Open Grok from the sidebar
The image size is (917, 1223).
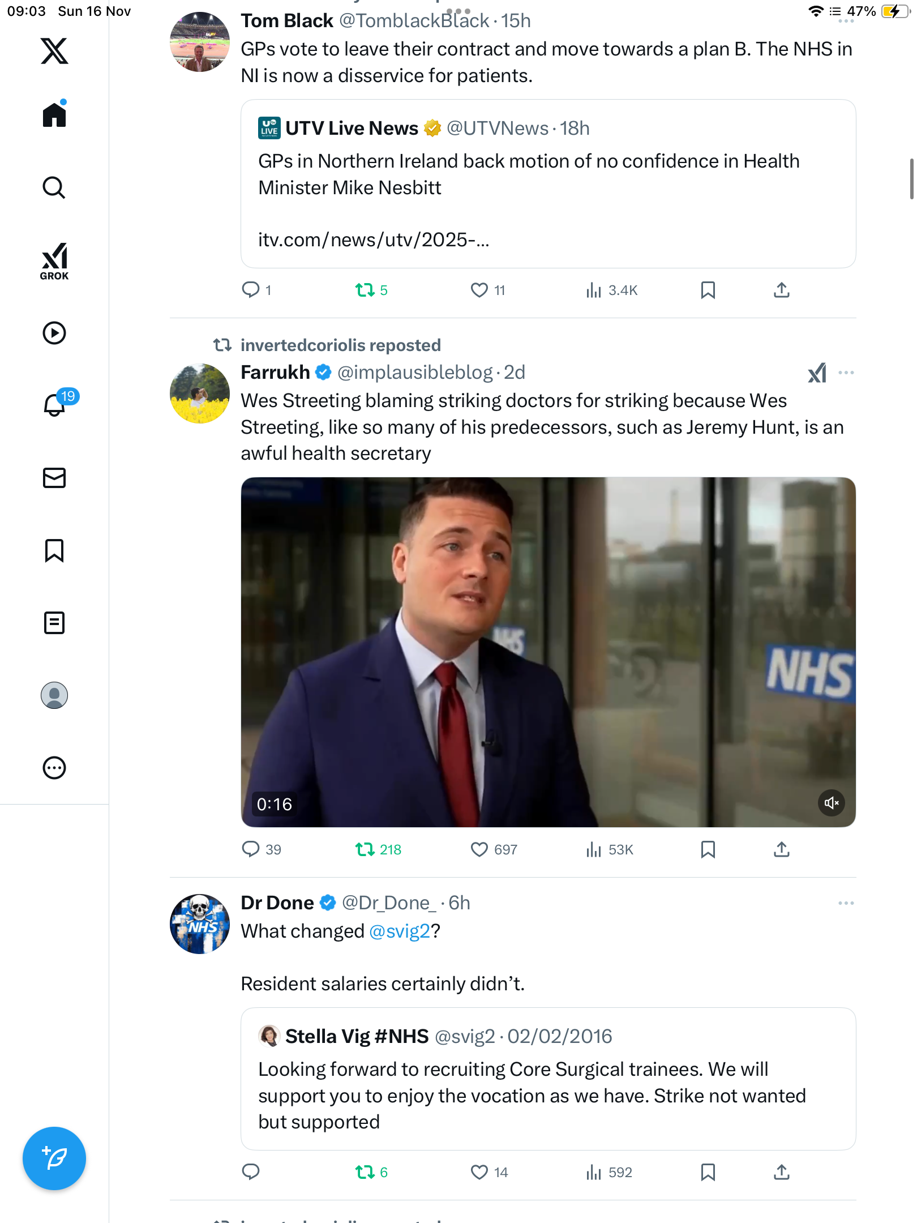[54, 261]
